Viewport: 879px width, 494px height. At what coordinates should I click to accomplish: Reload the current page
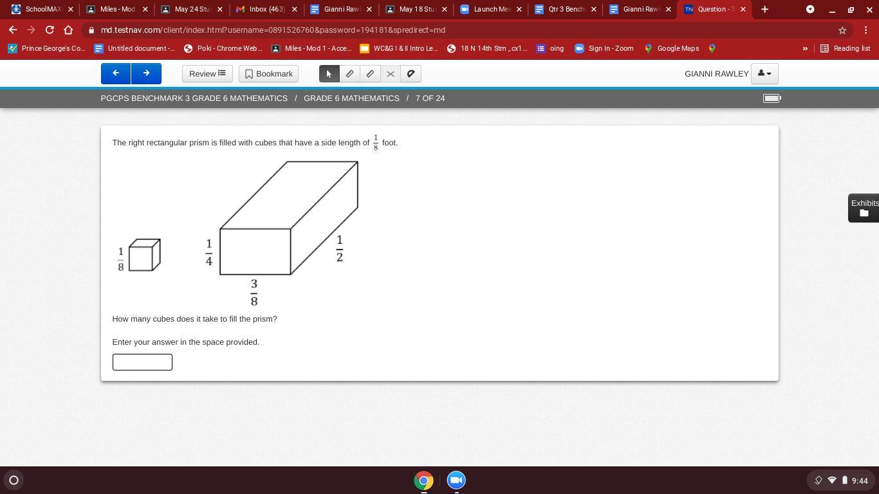tap(50, 30)
